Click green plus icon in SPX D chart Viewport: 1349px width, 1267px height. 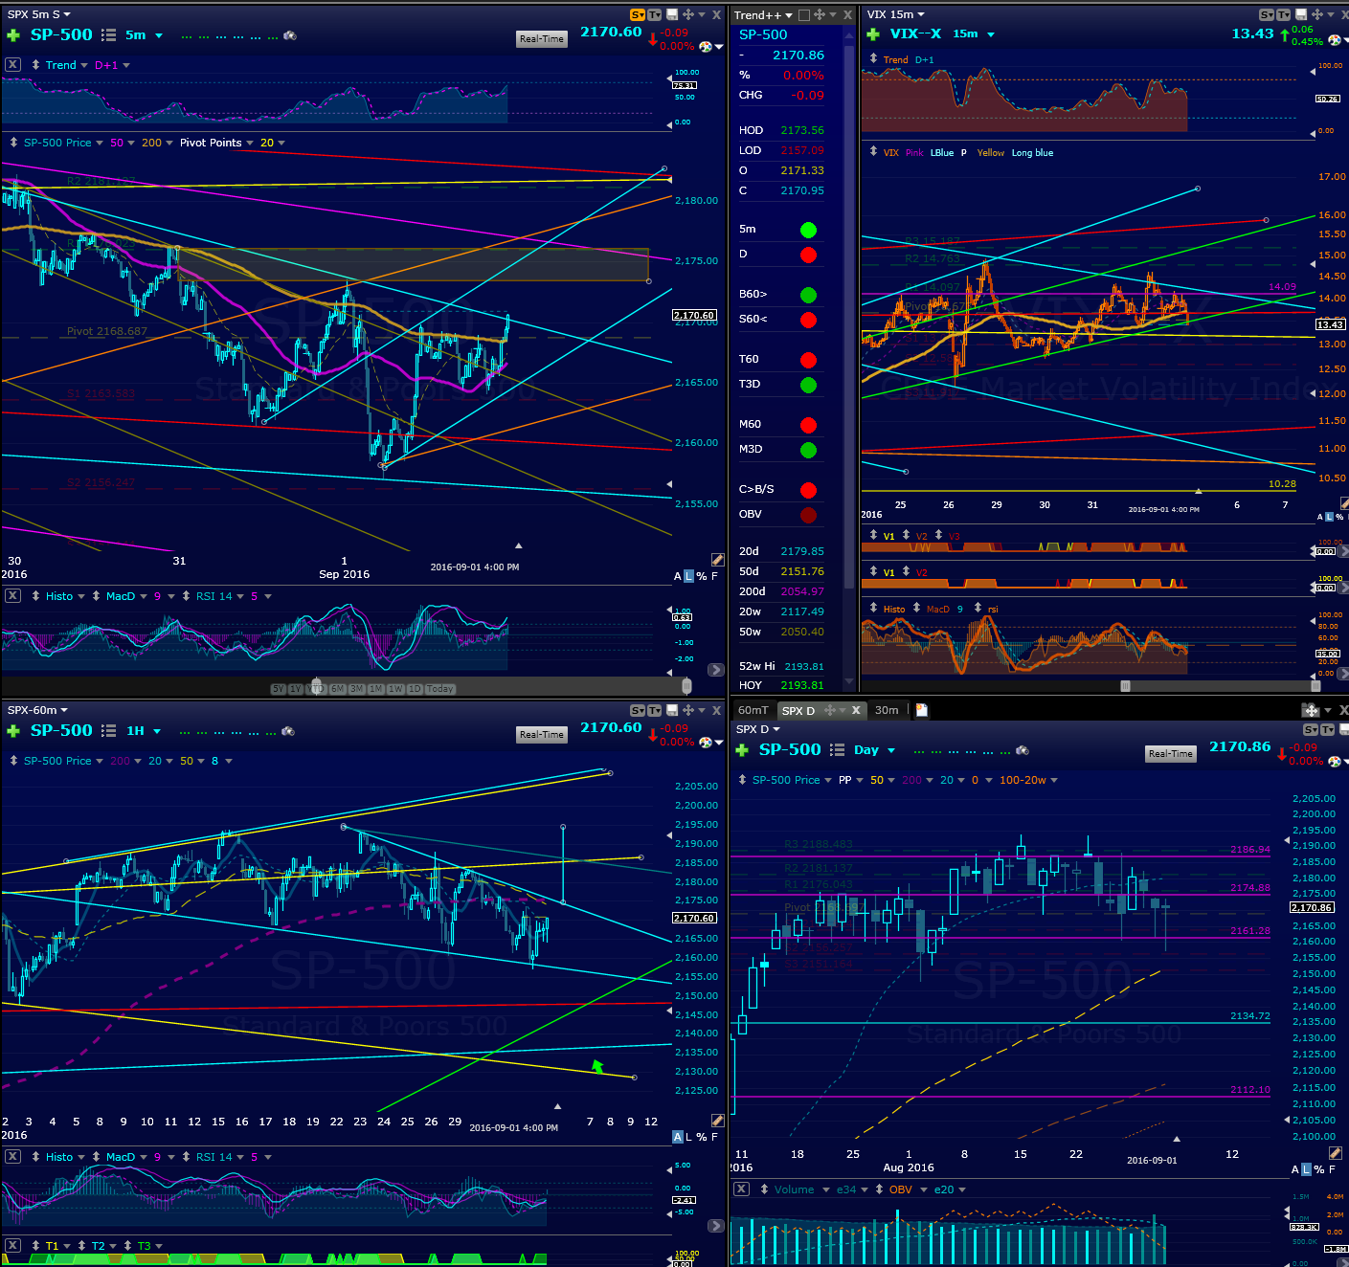pos(742,750)
